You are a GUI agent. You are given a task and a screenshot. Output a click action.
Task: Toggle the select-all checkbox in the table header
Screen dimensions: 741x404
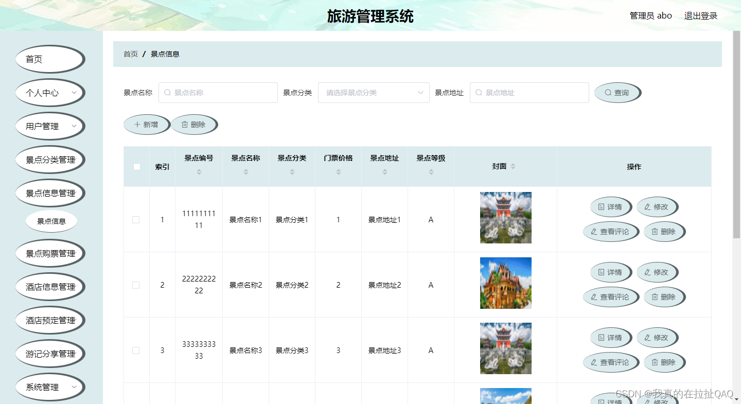pyautogui.click(x=136, y=166)
